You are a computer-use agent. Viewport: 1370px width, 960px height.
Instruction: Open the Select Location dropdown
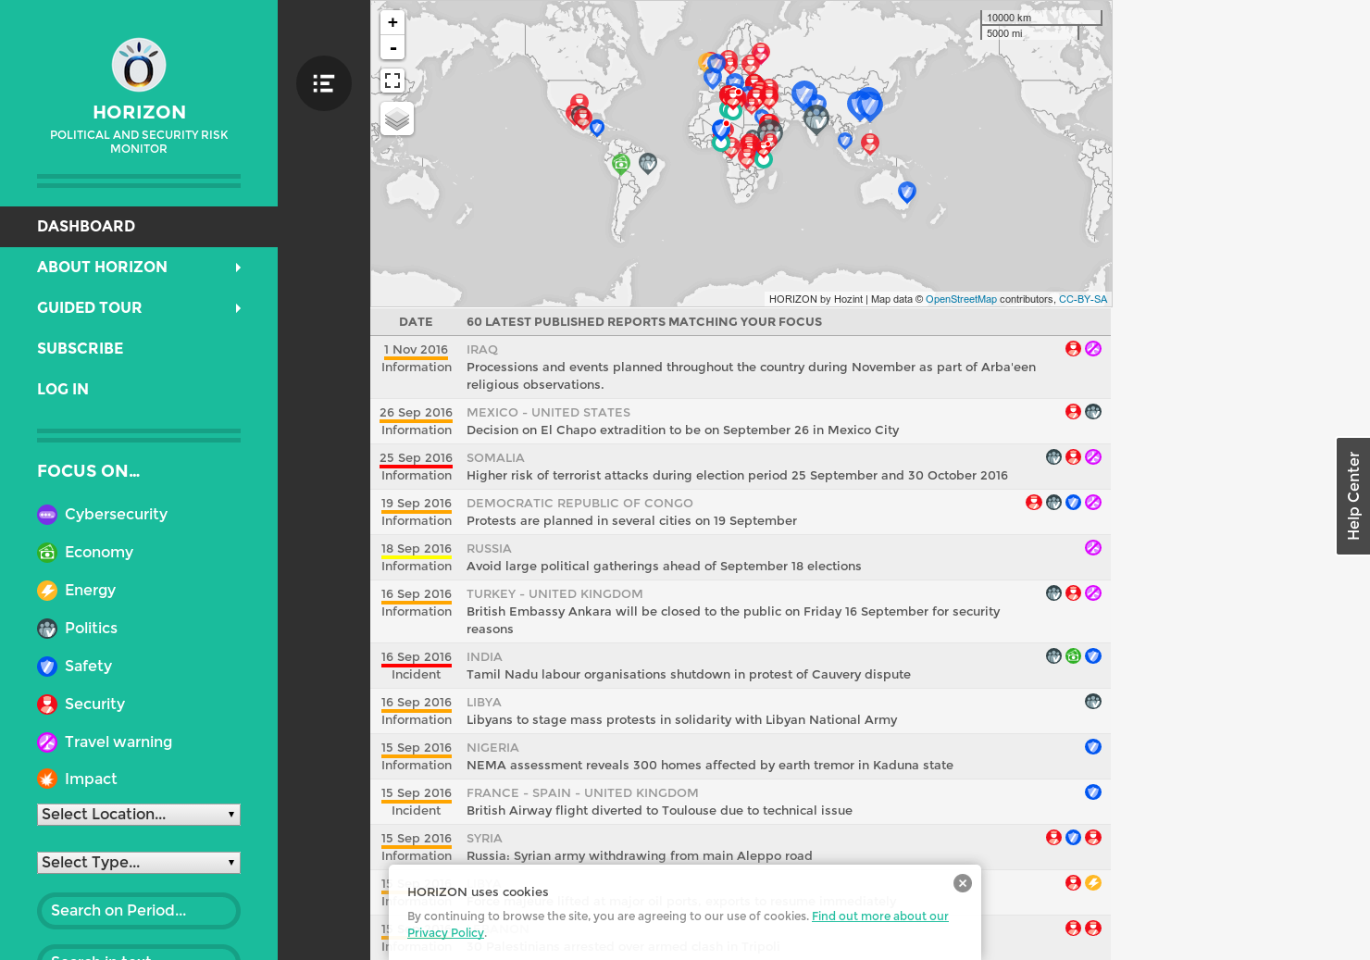(139, 815)
